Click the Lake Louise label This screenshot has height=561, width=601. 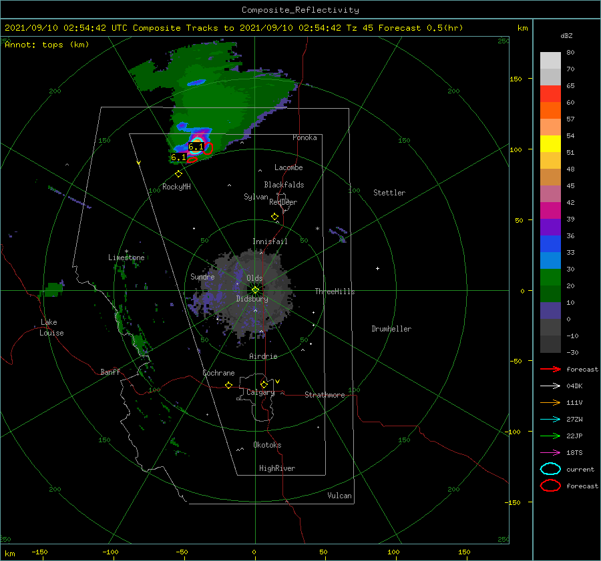(51, 328)
